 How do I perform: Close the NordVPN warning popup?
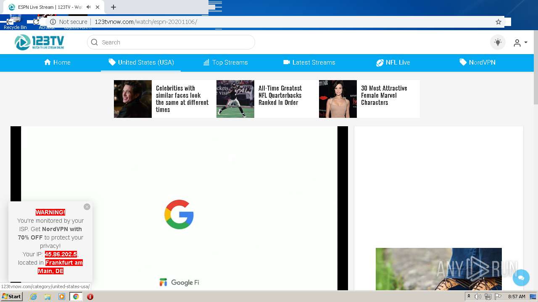click(87, 207)
